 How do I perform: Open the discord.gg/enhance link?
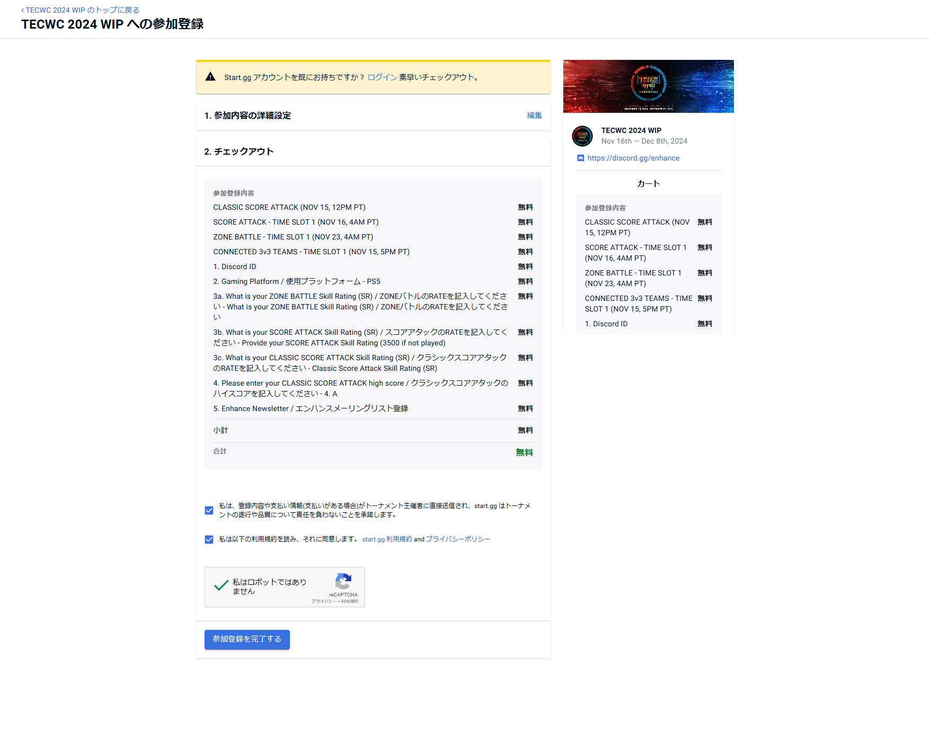coord(633,158)
